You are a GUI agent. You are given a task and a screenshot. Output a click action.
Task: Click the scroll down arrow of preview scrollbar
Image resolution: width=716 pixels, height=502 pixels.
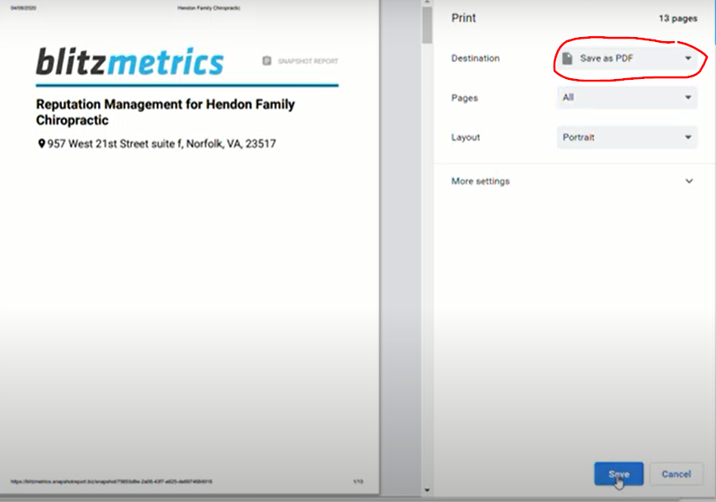(x=427, y=490)
